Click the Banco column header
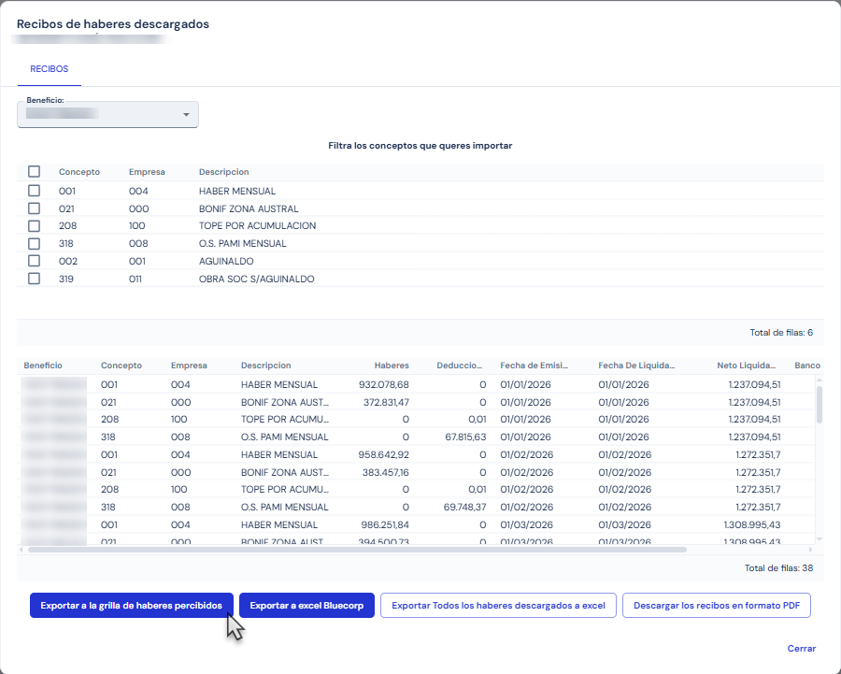Screen dimensions: 841x674 click(807, 366)
